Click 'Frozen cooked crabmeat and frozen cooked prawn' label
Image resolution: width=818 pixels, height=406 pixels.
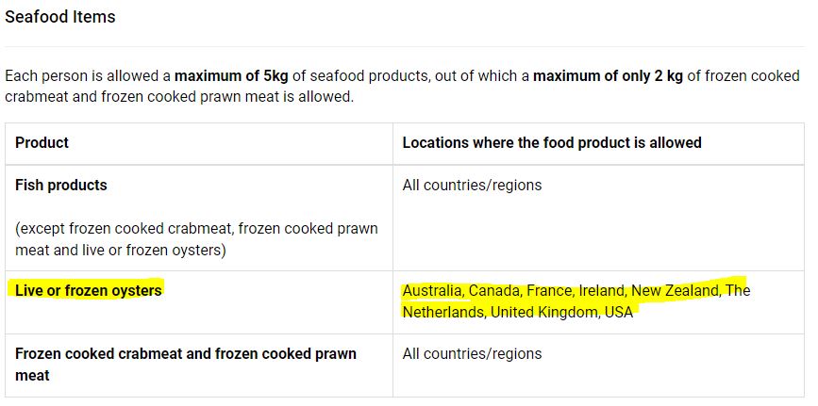(186, 354)
